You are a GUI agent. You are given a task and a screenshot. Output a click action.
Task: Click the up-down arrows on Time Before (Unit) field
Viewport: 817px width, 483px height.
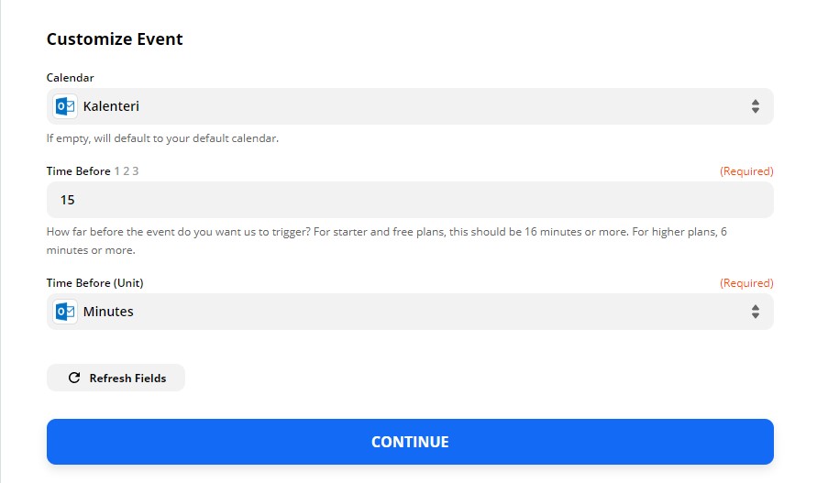[x=755, y=312]
